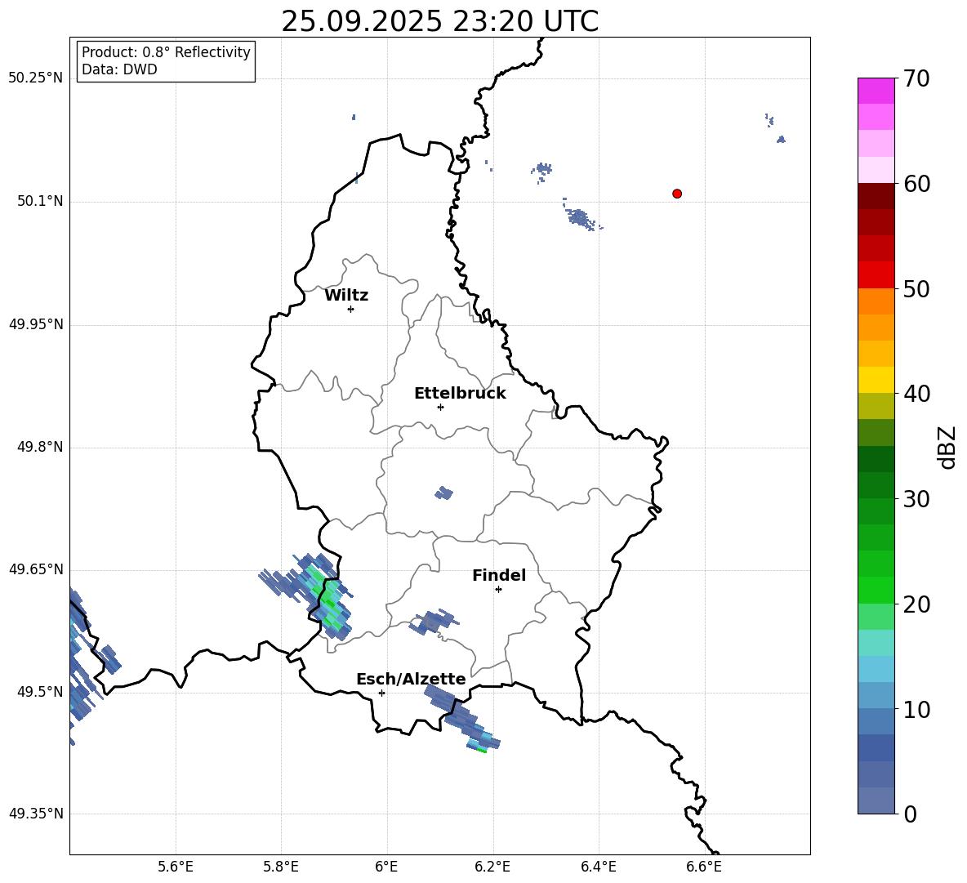Click the small radar echo south of Ettelbruck

(x=443, y=493)
